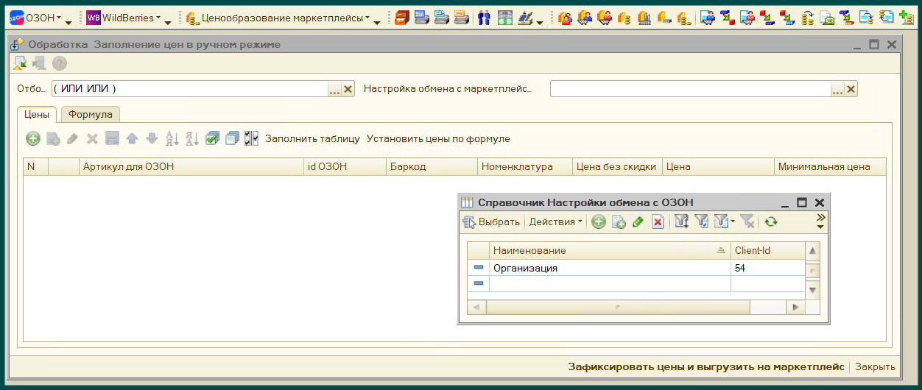922x390 pixels.
Task: Sort table descending Я-А icon
Action: click(x=192, y=138)
